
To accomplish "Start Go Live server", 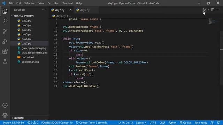I will click(185, 123).
